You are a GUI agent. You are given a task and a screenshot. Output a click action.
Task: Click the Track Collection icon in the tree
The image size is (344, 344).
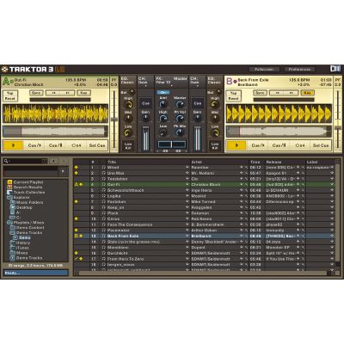pos(9,193)
